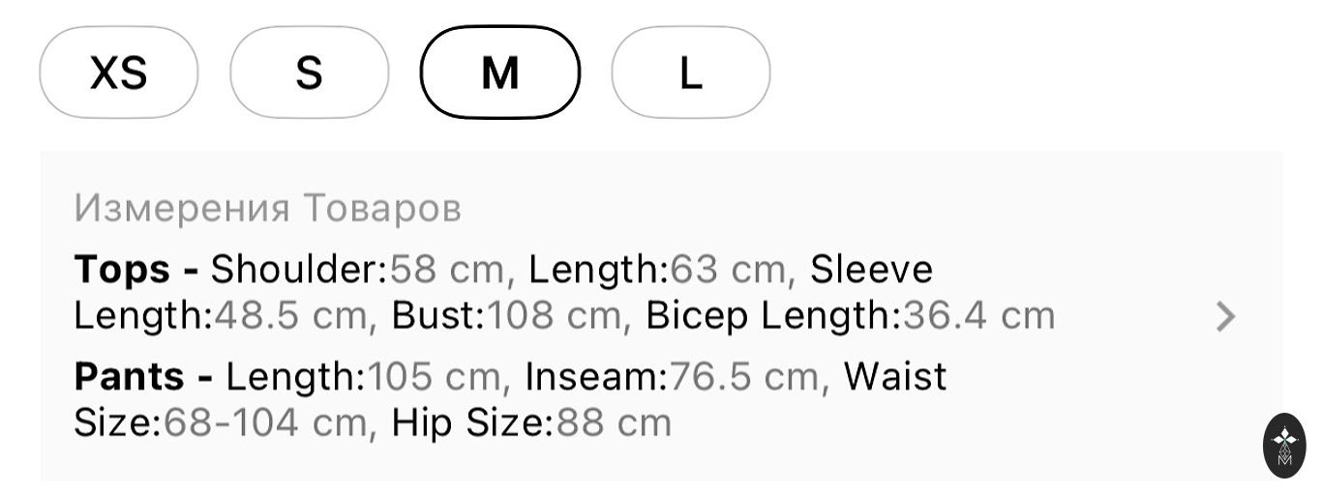Click the Bust measurement label
This screenshot has width=1322, height=494.
[436, 316]
